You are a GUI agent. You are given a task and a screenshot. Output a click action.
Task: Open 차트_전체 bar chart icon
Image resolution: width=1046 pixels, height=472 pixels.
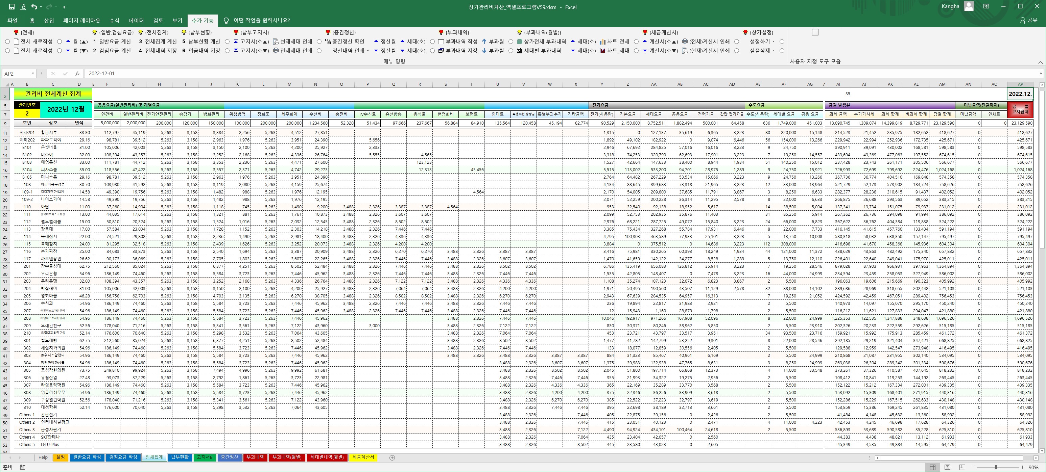click(x=602, y=42)
